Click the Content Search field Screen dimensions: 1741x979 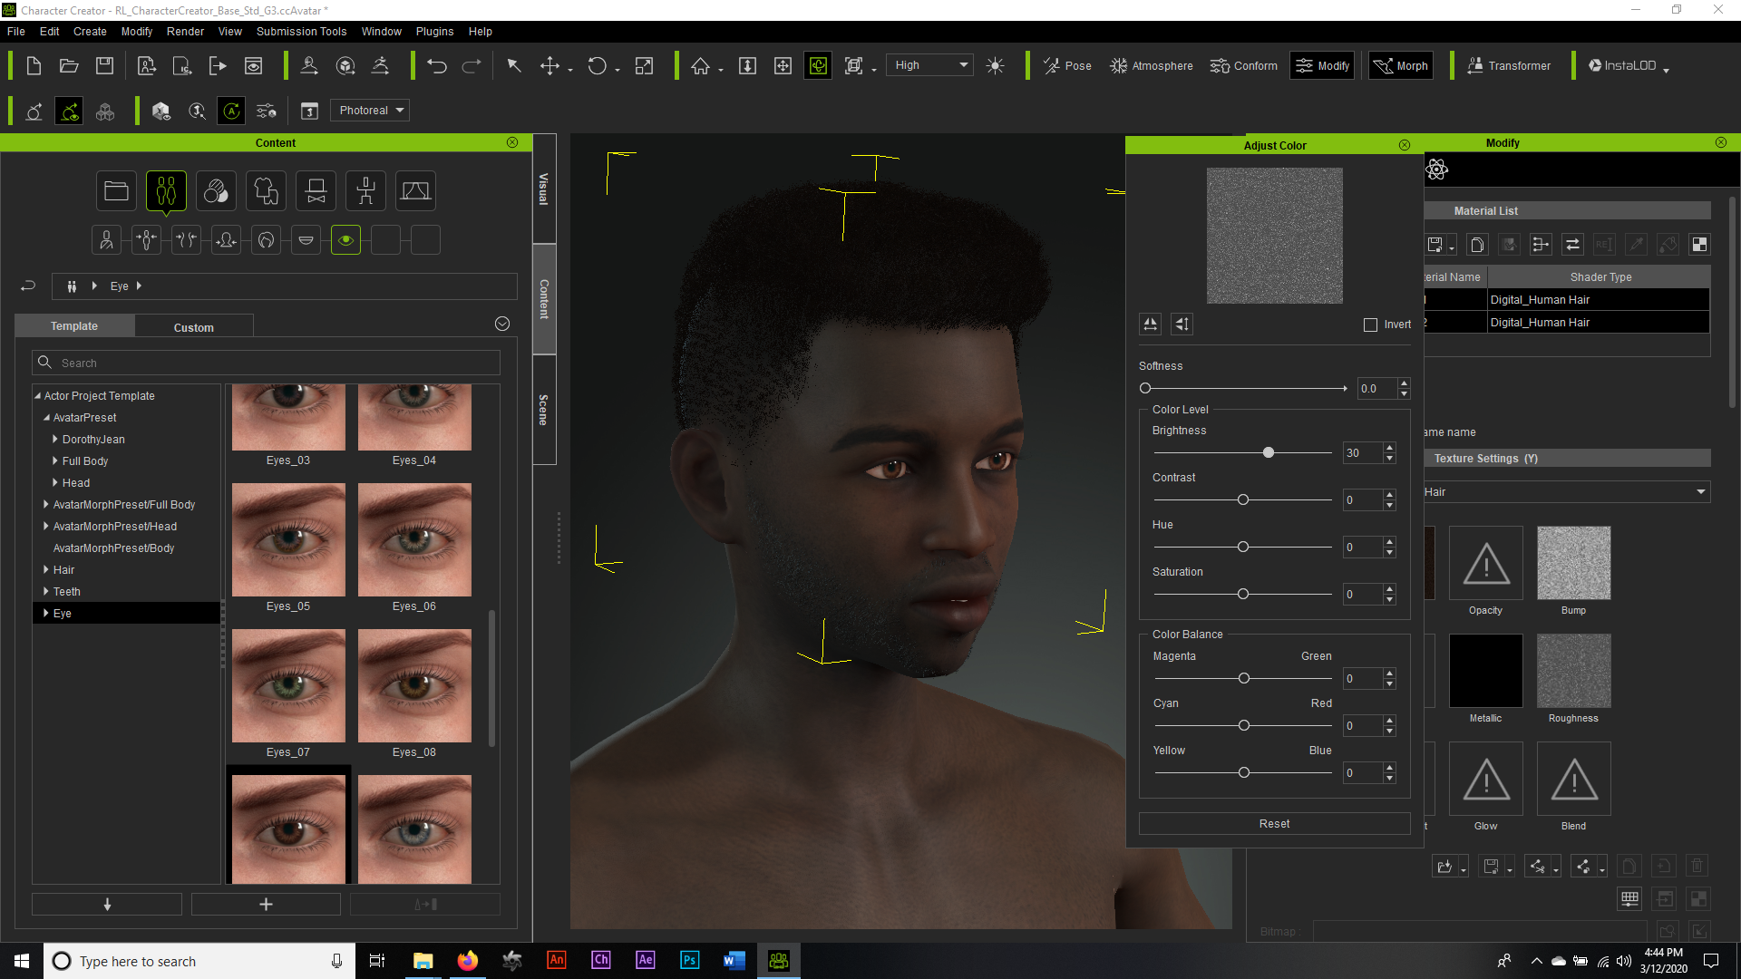[266, 363]
